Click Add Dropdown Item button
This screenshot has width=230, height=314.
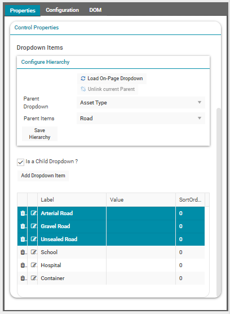[x=43, y=176]
